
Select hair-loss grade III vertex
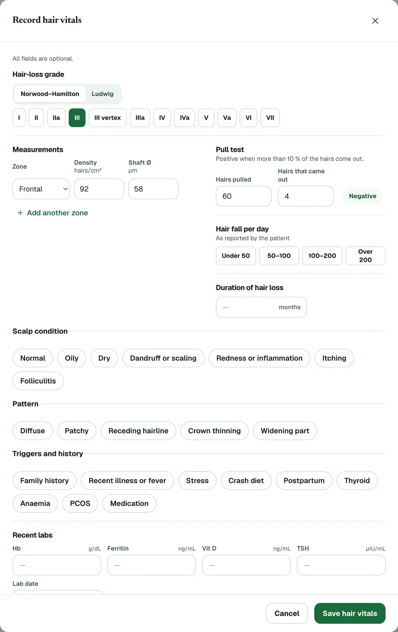point(107,118)
